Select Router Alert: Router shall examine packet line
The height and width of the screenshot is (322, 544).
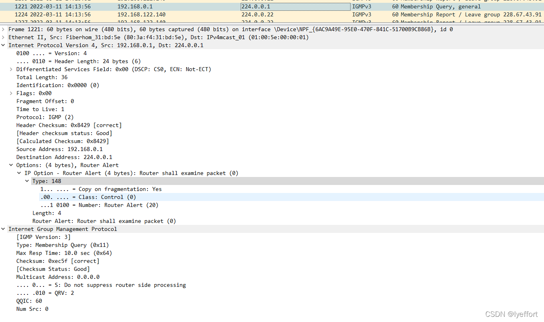click(x=104, y=221)
